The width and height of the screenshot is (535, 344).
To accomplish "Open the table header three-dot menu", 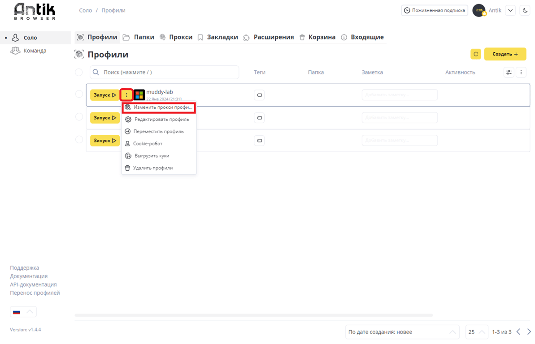I will pyautogui.click(x=521, y=72).
